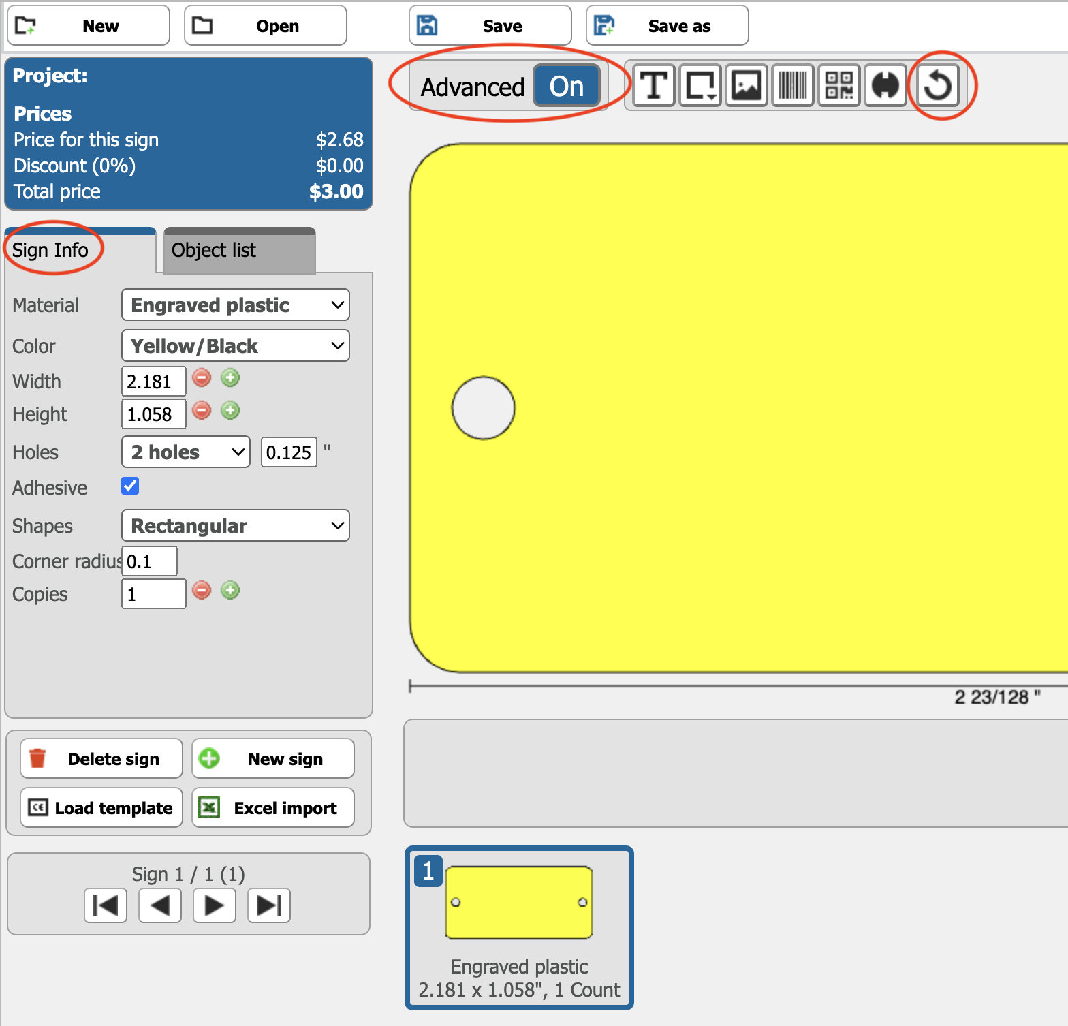
Task: Switch to Object list tab
Action: [239, 250]
